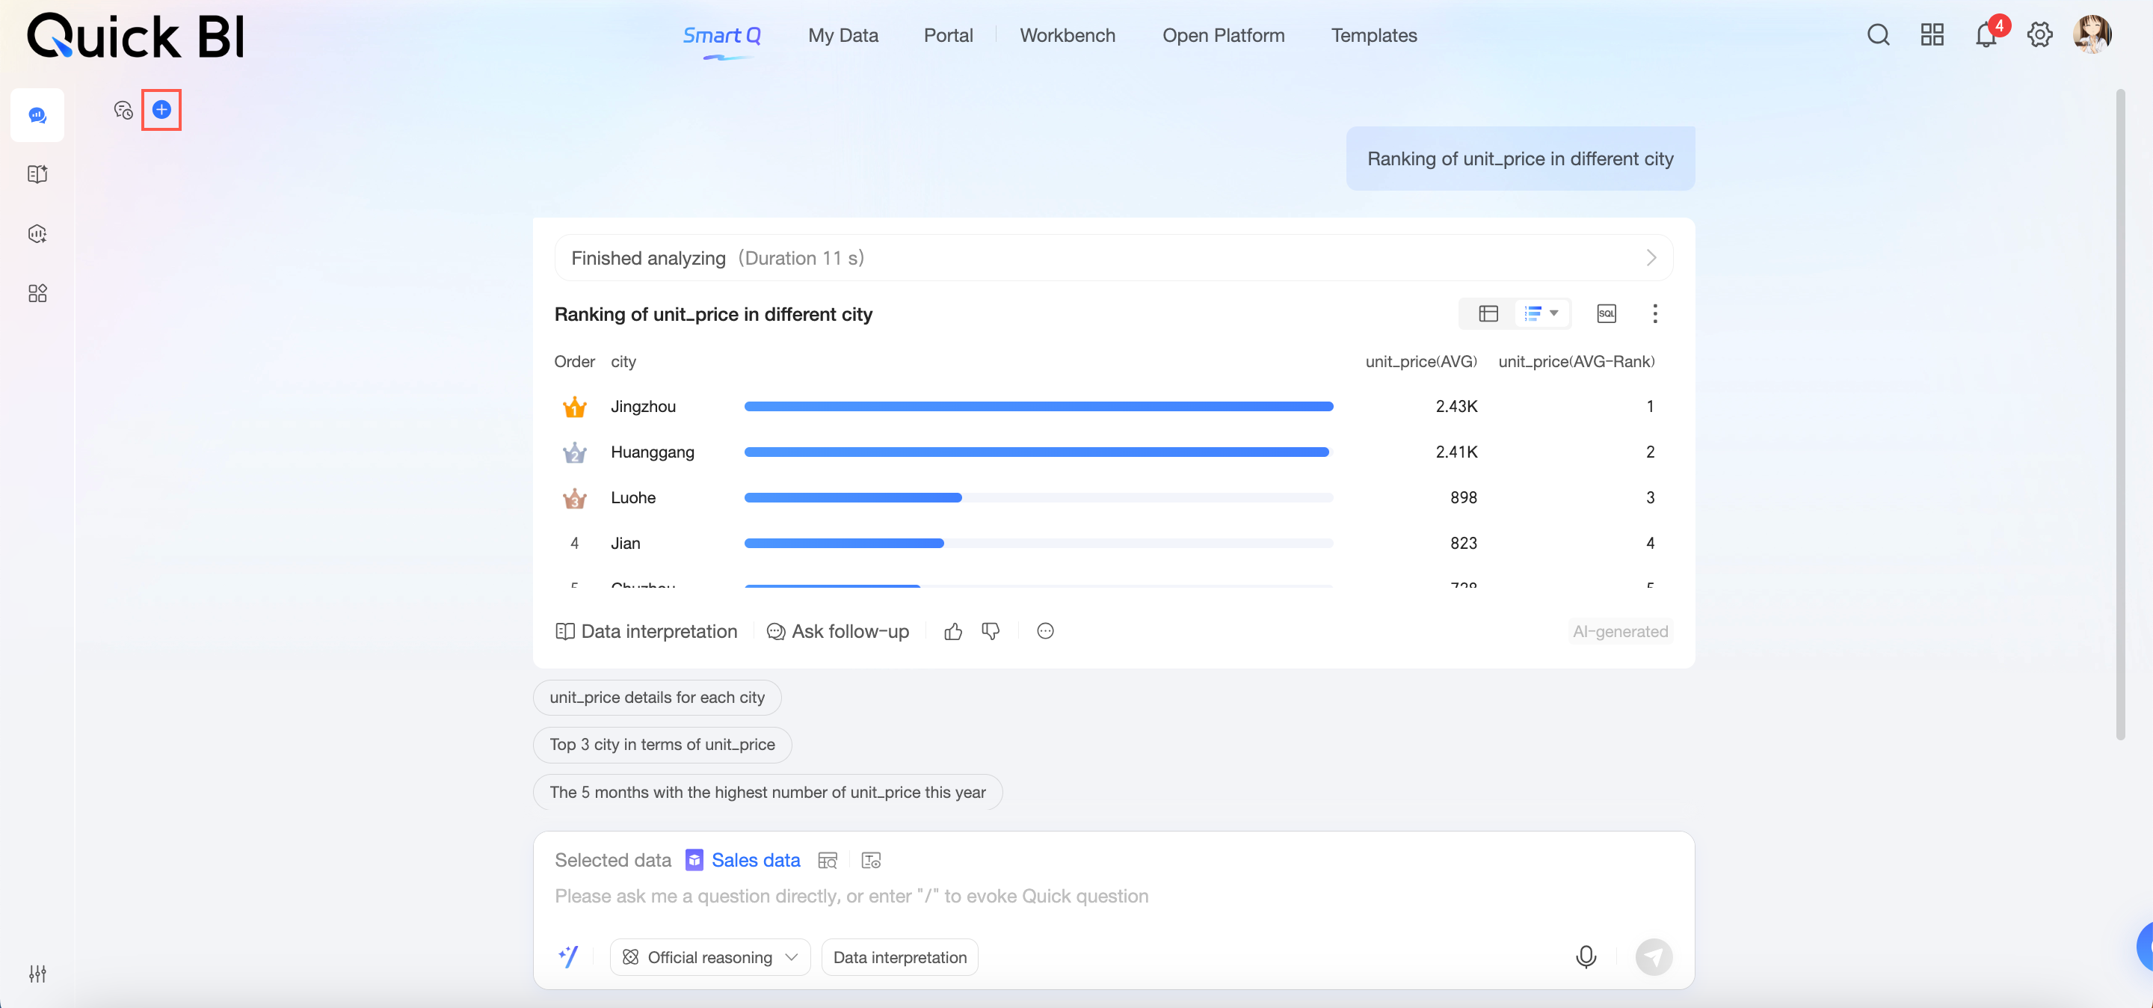The height and width of the screenshot is (1008, 2153).
Task: Click the thumbs down feedback icon
Action: pyautogui.click(x=991, y=631)
